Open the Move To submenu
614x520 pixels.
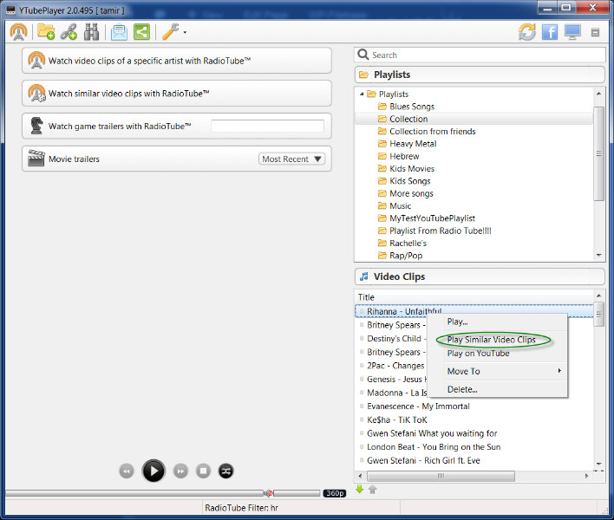coord(497,371)
